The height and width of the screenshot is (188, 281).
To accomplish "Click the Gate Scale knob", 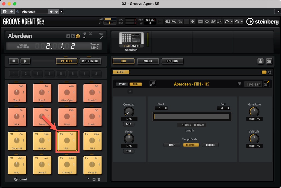I will pos(254,112).
